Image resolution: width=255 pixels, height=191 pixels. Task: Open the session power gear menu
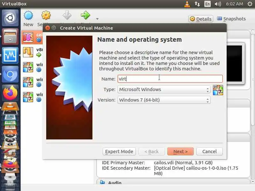point(250,4)
